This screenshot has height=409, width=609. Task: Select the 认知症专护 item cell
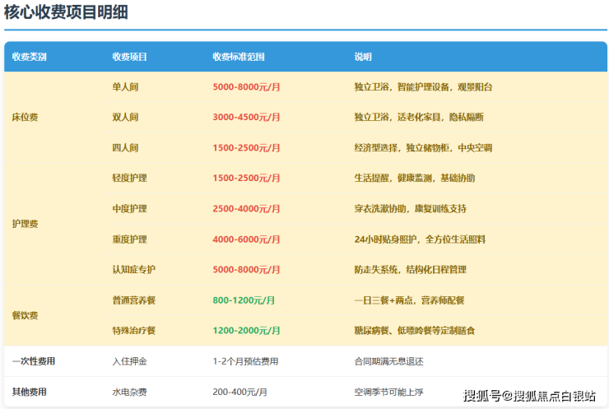pyautogui.click(x=133, y=270)
